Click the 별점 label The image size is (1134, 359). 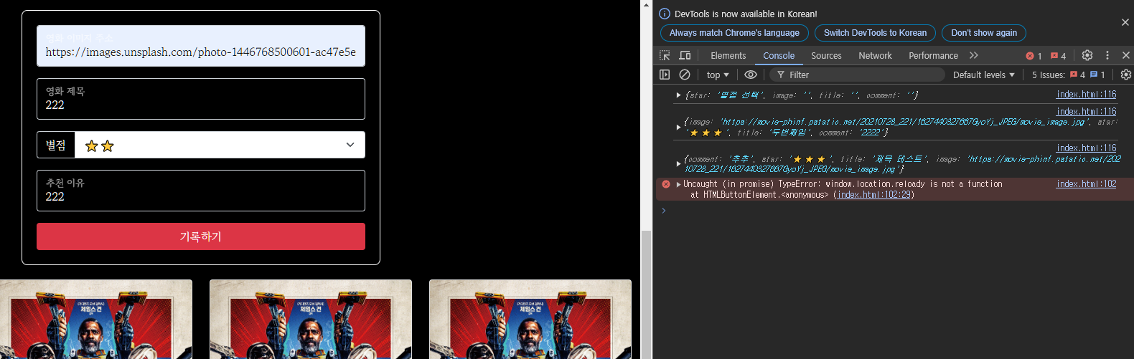click(56, 145)
